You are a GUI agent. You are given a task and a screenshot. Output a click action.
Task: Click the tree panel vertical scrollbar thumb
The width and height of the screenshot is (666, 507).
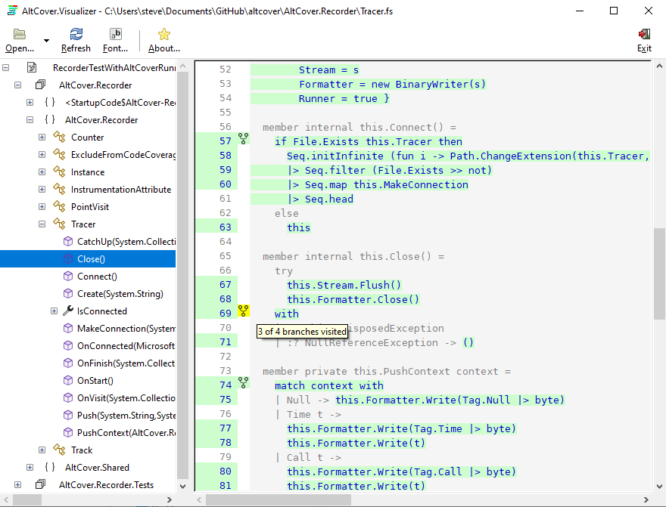(x=182, y=274)
